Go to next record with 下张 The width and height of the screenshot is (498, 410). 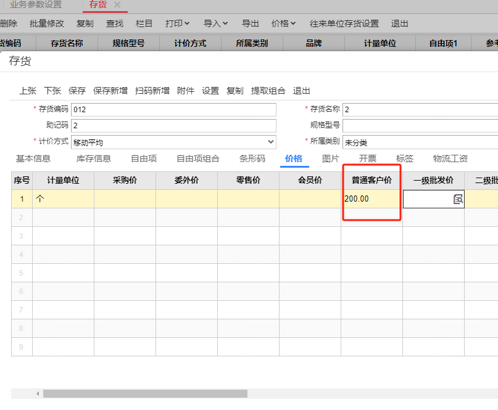coord(52,91)
